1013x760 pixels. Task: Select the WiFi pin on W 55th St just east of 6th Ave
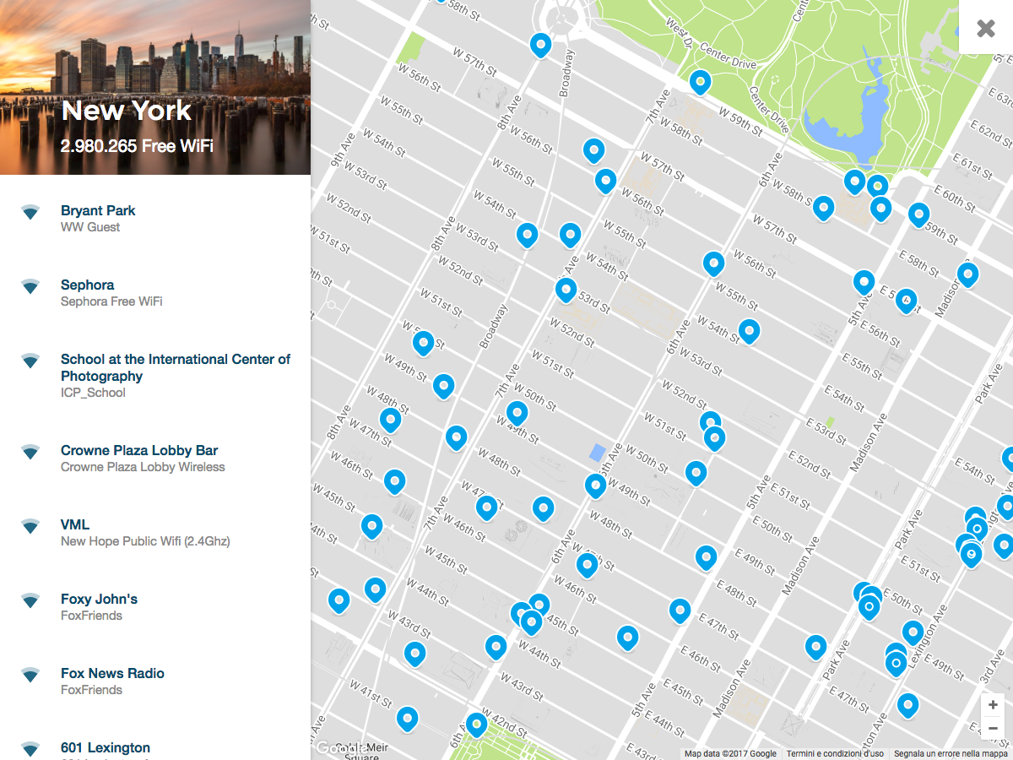click(x=714, y=263)
